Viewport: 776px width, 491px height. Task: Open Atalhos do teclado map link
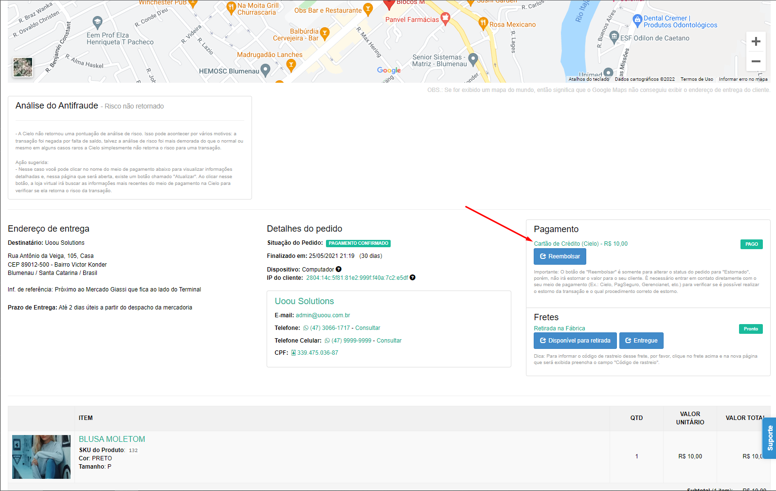pos(589,79)
